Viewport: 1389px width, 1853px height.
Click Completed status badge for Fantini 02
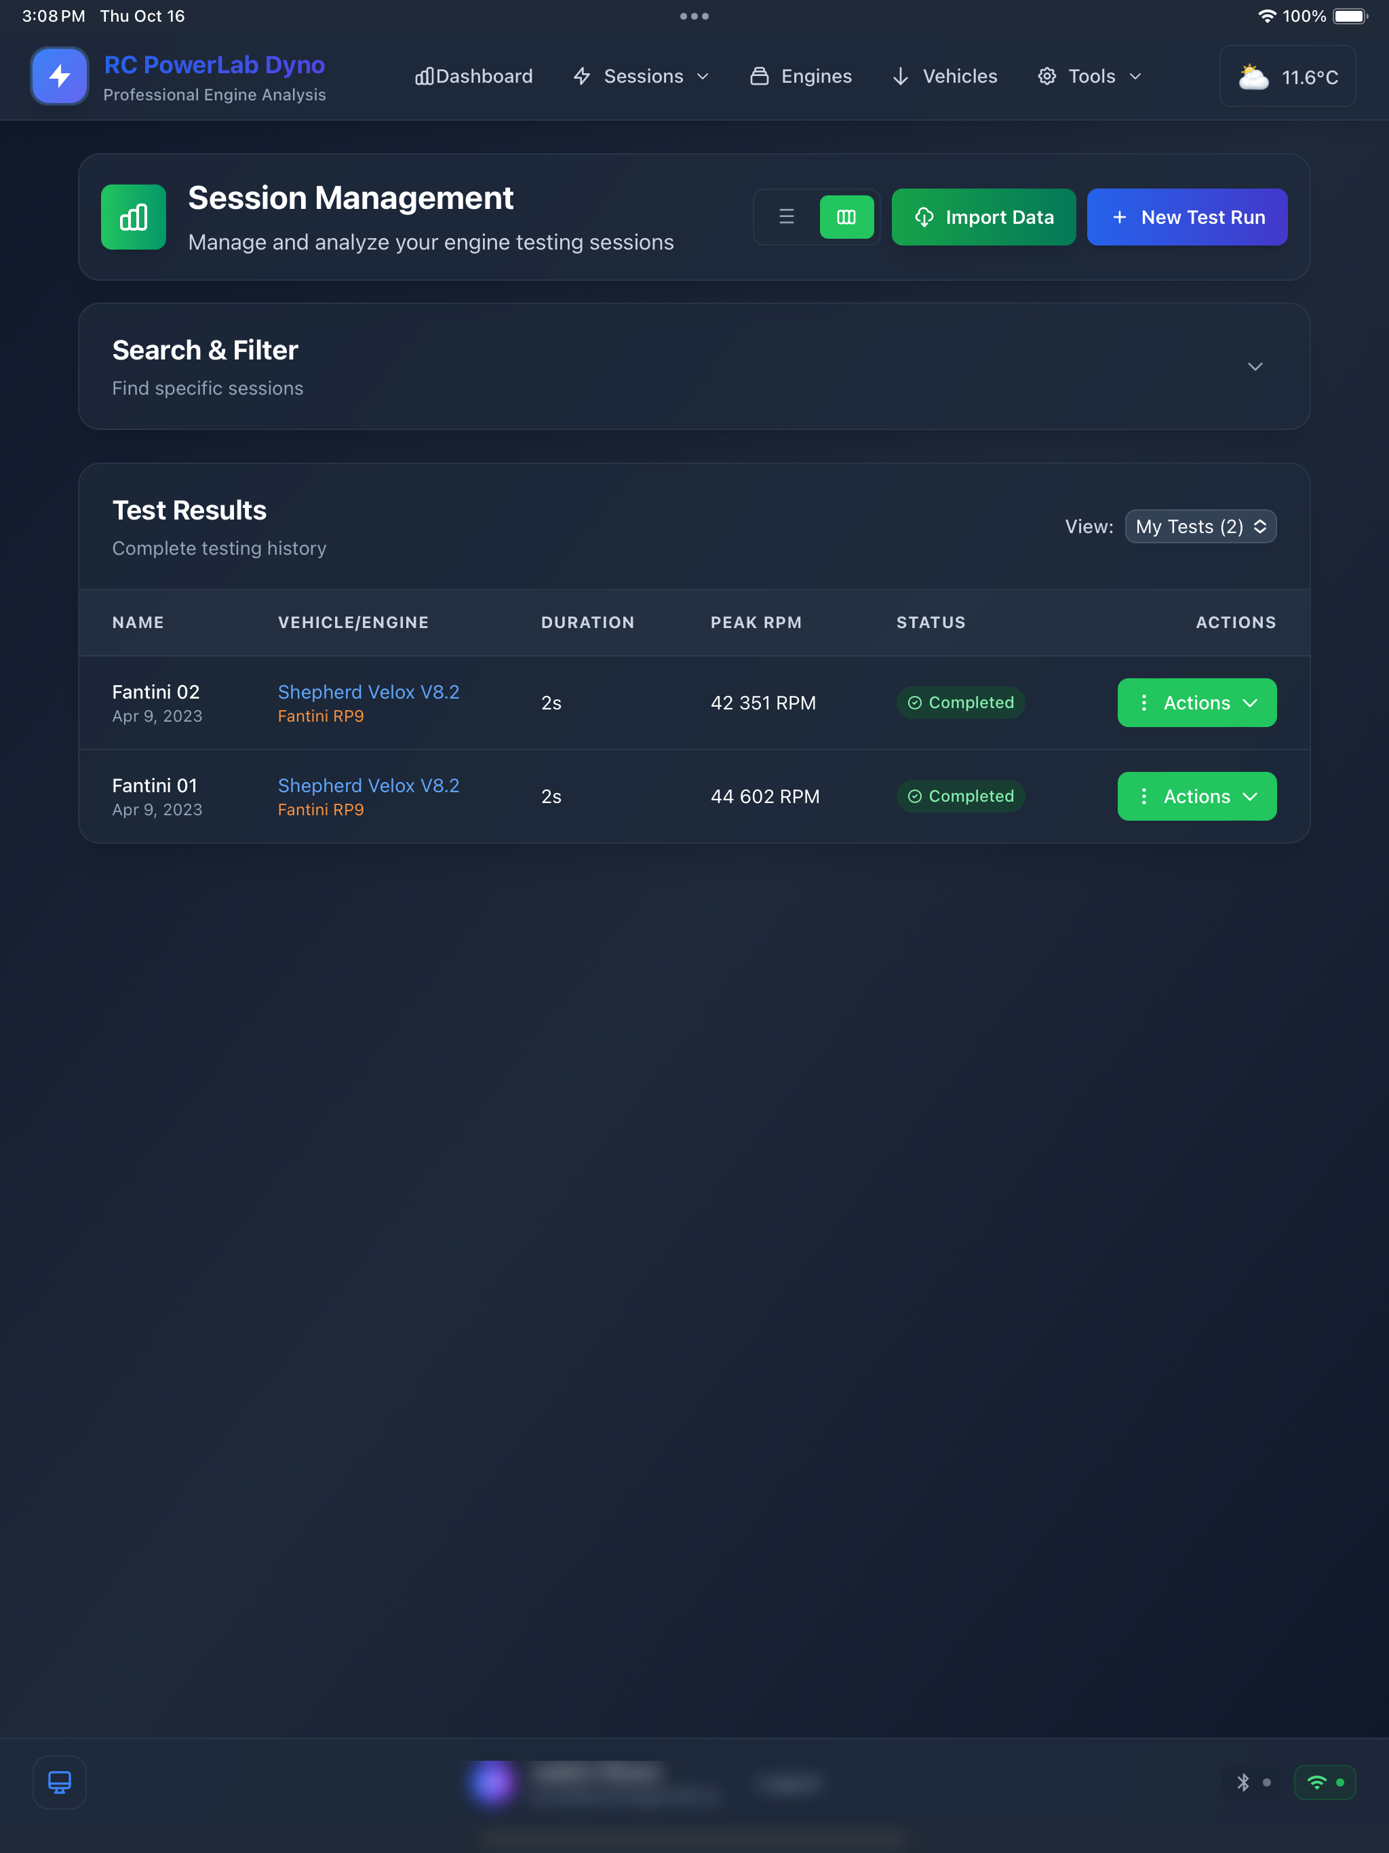961,703
